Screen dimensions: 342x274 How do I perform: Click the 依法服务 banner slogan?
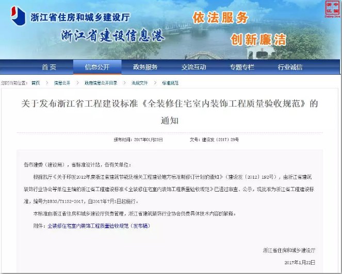click(x=220, y=18)
